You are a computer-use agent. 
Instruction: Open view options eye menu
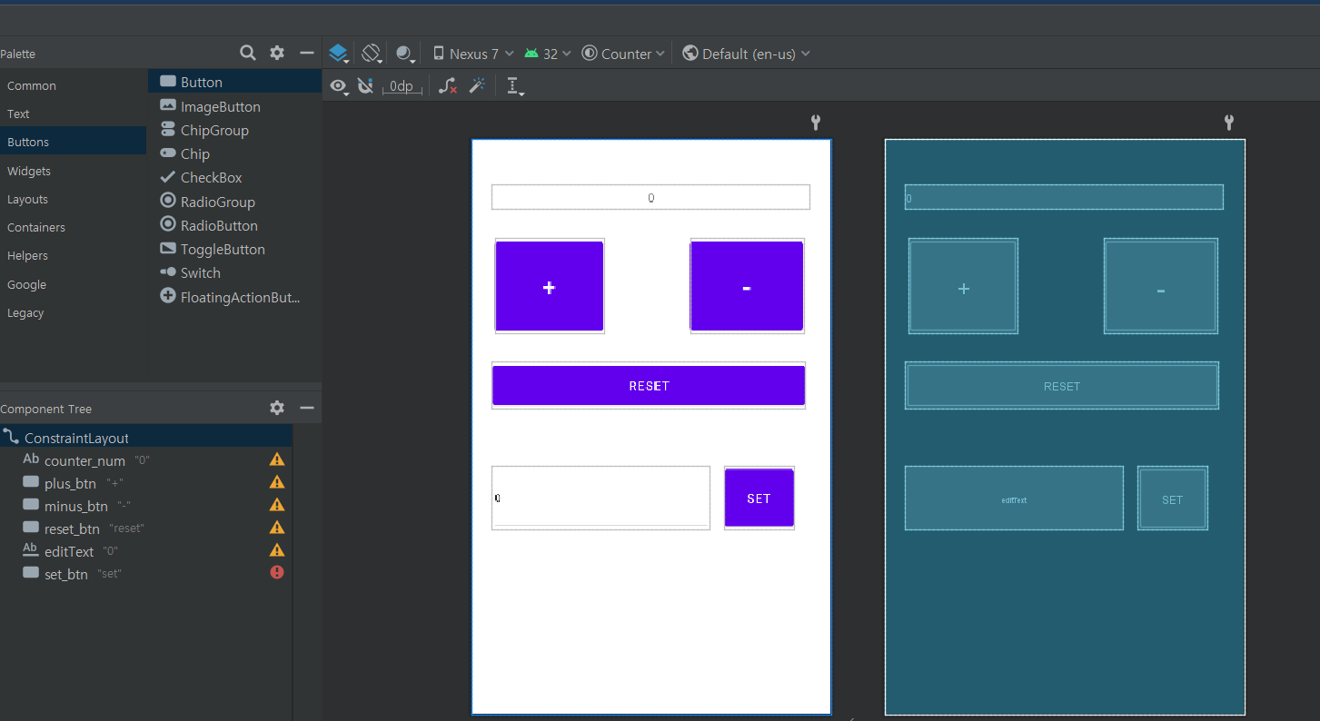pyautogui.click(x=339, y=86)
